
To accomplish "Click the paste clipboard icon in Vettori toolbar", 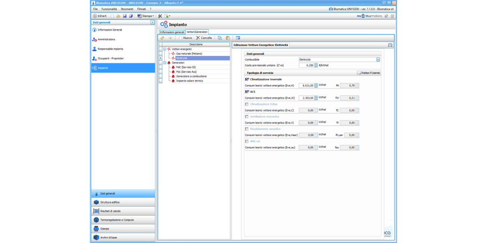I will tap(228, 38).
